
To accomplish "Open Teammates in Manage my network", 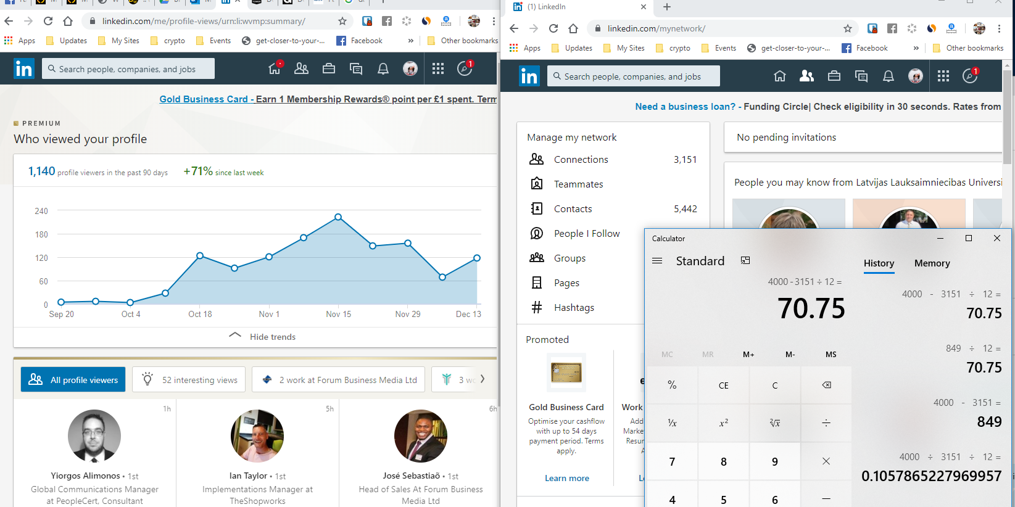I will [613, 184].
